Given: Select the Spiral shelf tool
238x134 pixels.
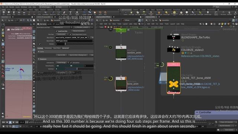Looking at the screenshot, I should tap(100, 13).
